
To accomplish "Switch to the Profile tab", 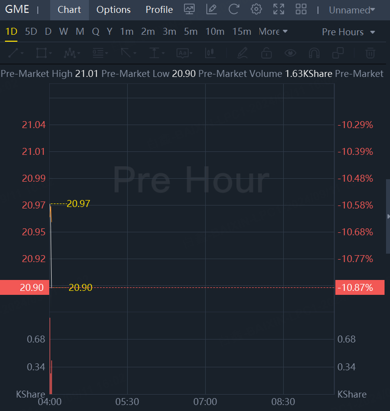I will click(x=159, y=10).
